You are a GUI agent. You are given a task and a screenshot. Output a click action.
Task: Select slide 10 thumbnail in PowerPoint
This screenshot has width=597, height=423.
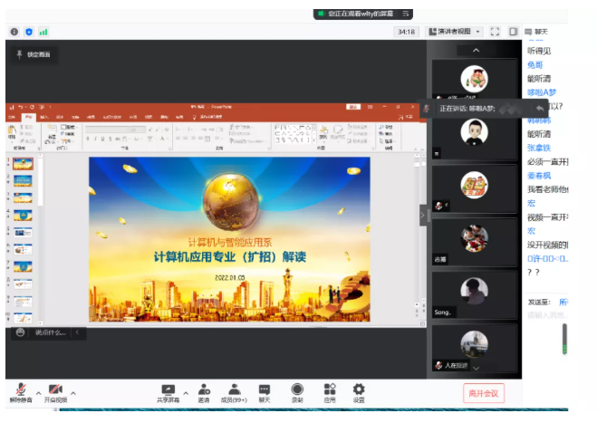(x=23, y=318)
